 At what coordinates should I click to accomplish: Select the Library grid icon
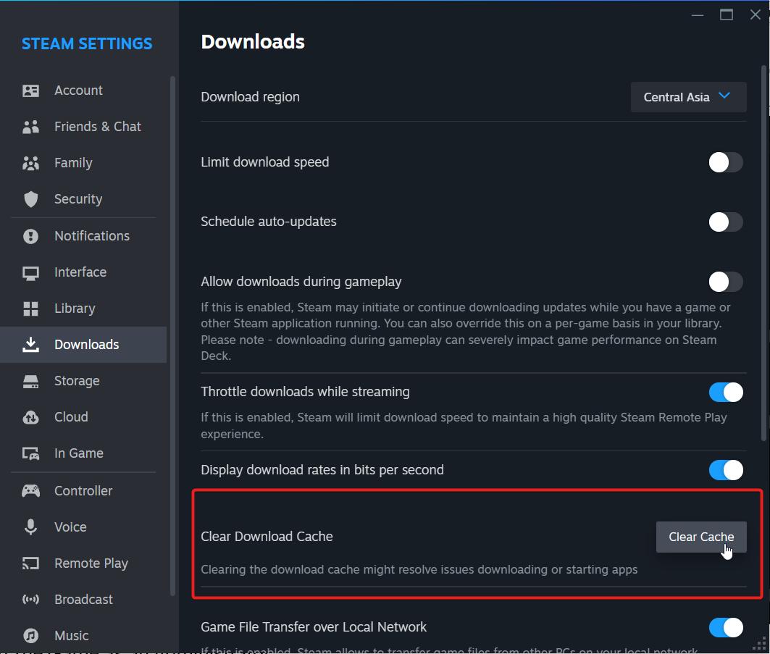click(x=30, y=308)
